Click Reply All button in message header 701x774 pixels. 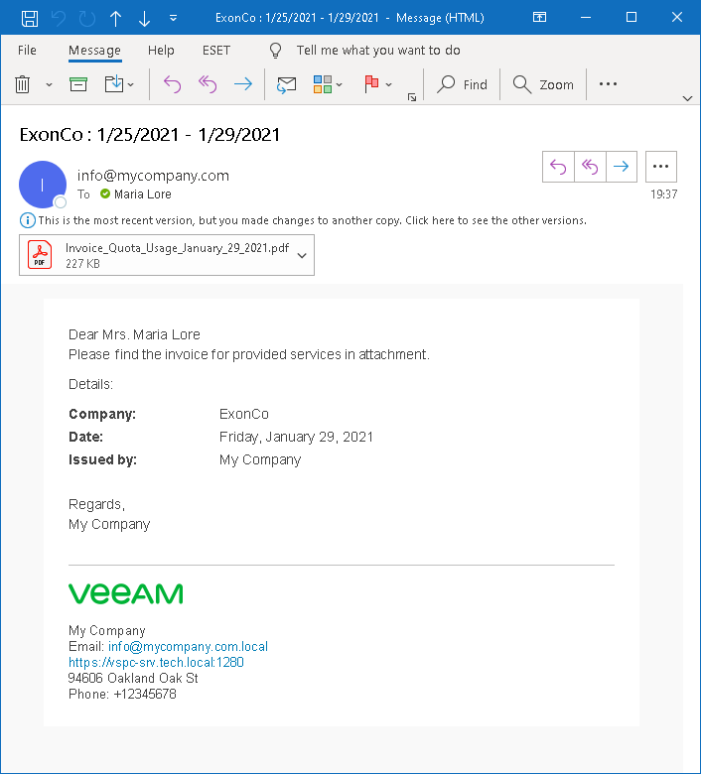pyautogui.click(x=590, y=167)
